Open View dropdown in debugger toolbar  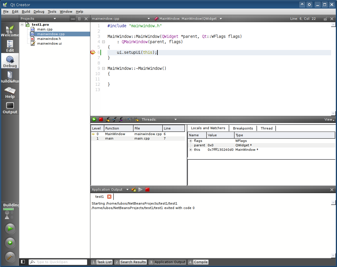pyautogui.click(x=329, y=119)
